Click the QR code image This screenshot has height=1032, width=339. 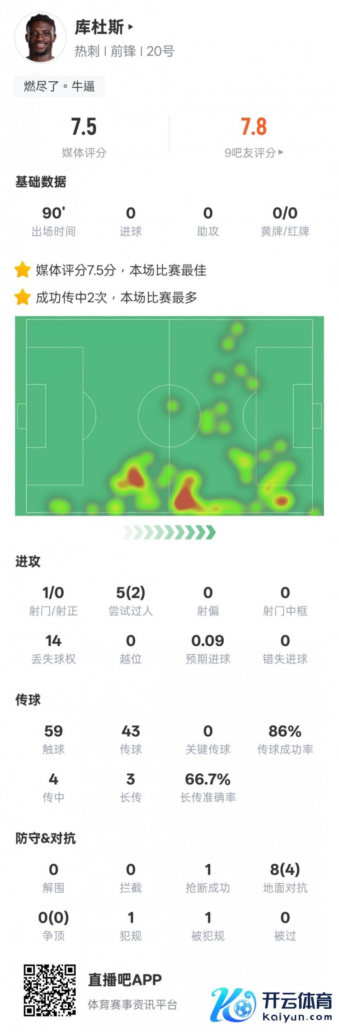tap(50, 990)
